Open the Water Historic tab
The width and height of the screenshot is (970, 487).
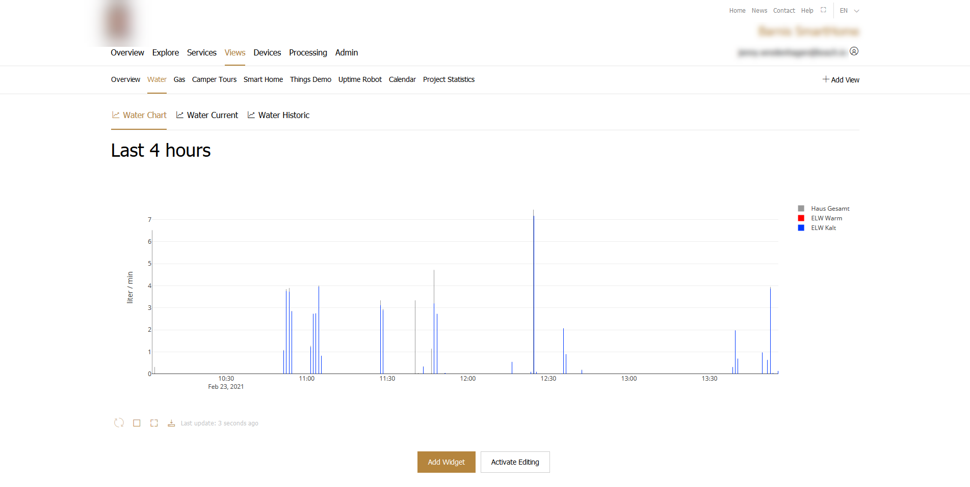(x=283, y=115)
